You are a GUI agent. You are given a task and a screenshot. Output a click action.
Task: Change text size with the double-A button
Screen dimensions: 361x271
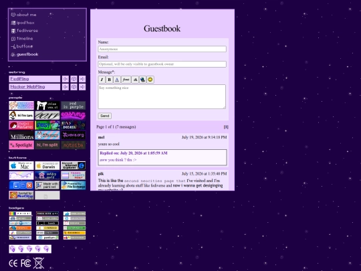point(135,80)
